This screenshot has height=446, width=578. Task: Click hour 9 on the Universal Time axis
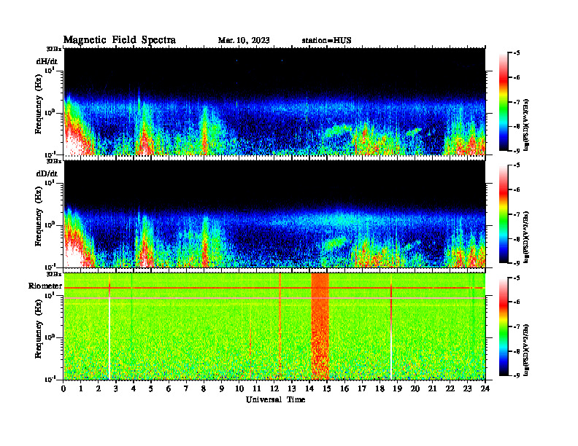point(221,389)
